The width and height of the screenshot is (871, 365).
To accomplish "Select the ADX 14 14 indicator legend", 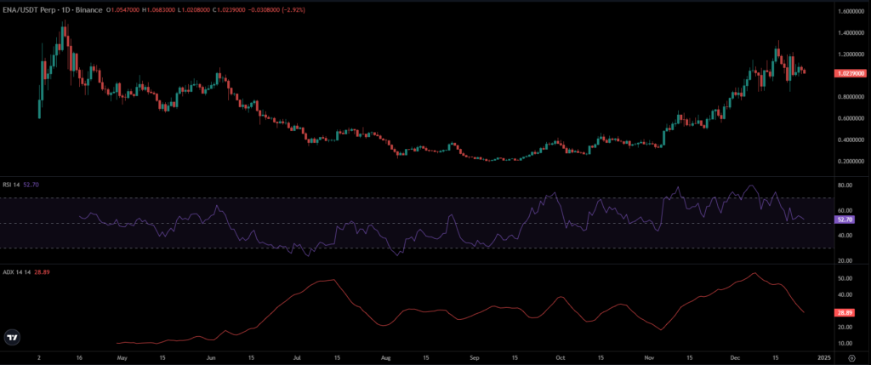I will point(15,271).
